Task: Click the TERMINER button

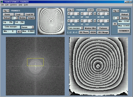Action: [124, 31]
